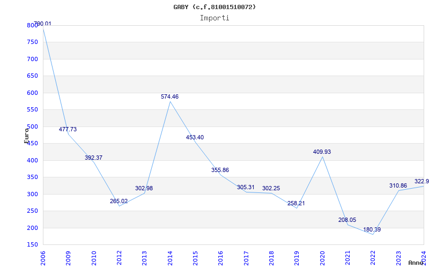The height and width of the screenshot is (268, 429).
Task: Click year 2013 on the x-axis
Action: [x=145, y=258]
